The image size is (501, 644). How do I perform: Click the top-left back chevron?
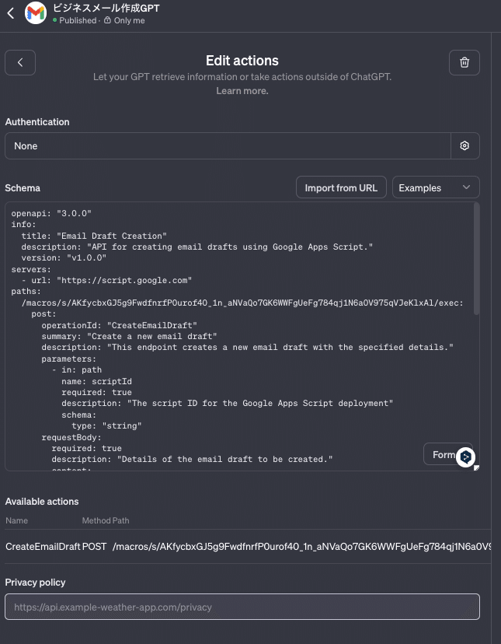[x=11, y=13]
